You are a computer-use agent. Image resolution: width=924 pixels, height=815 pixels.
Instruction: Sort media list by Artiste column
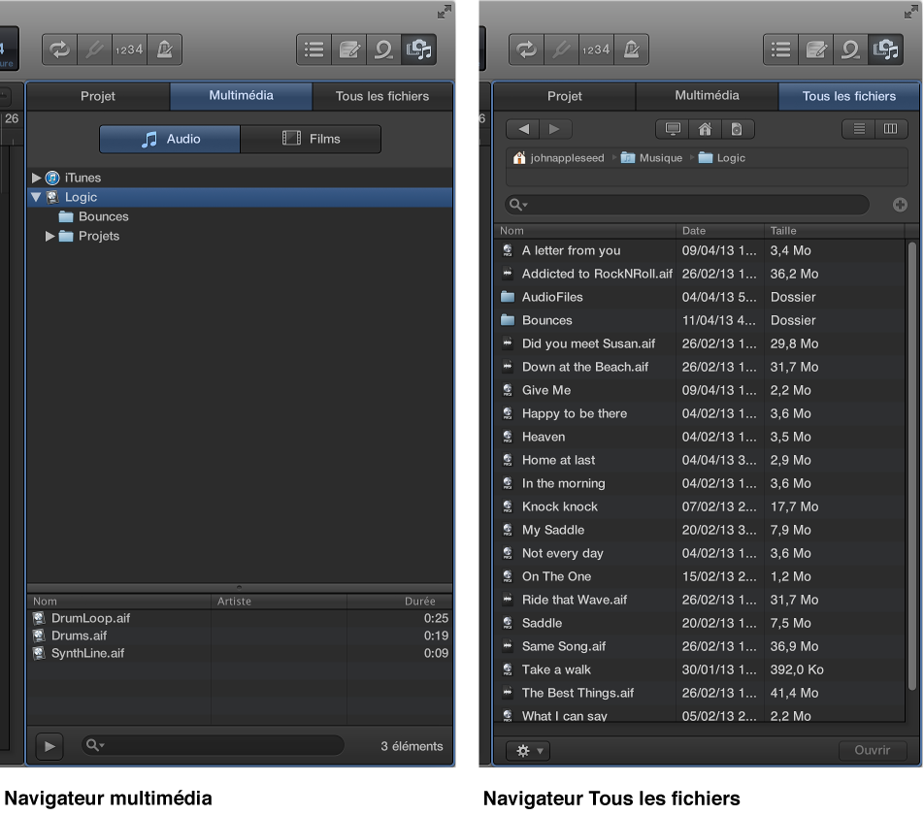pyautogui.click(x=279, y=602)
